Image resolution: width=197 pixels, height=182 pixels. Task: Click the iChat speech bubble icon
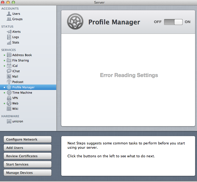pyautogui.click(x=9, y=71)
